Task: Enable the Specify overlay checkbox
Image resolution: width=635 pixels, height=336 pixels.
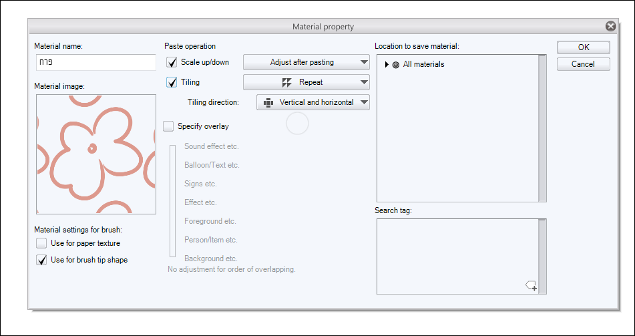Action: [x=168, y=126]
